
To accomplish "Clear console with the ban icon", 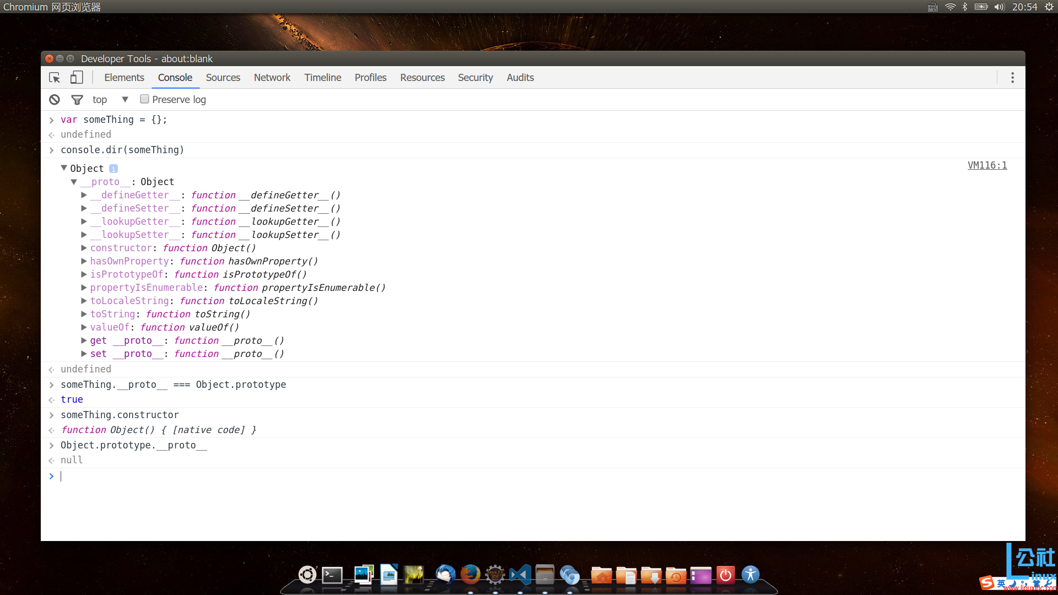I will click(x=55, y=100).
